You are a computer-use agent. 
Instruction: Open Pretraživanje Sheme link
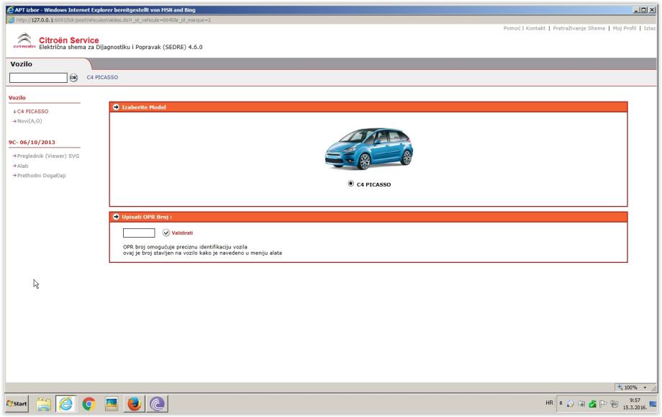click(x=579, y=28)
